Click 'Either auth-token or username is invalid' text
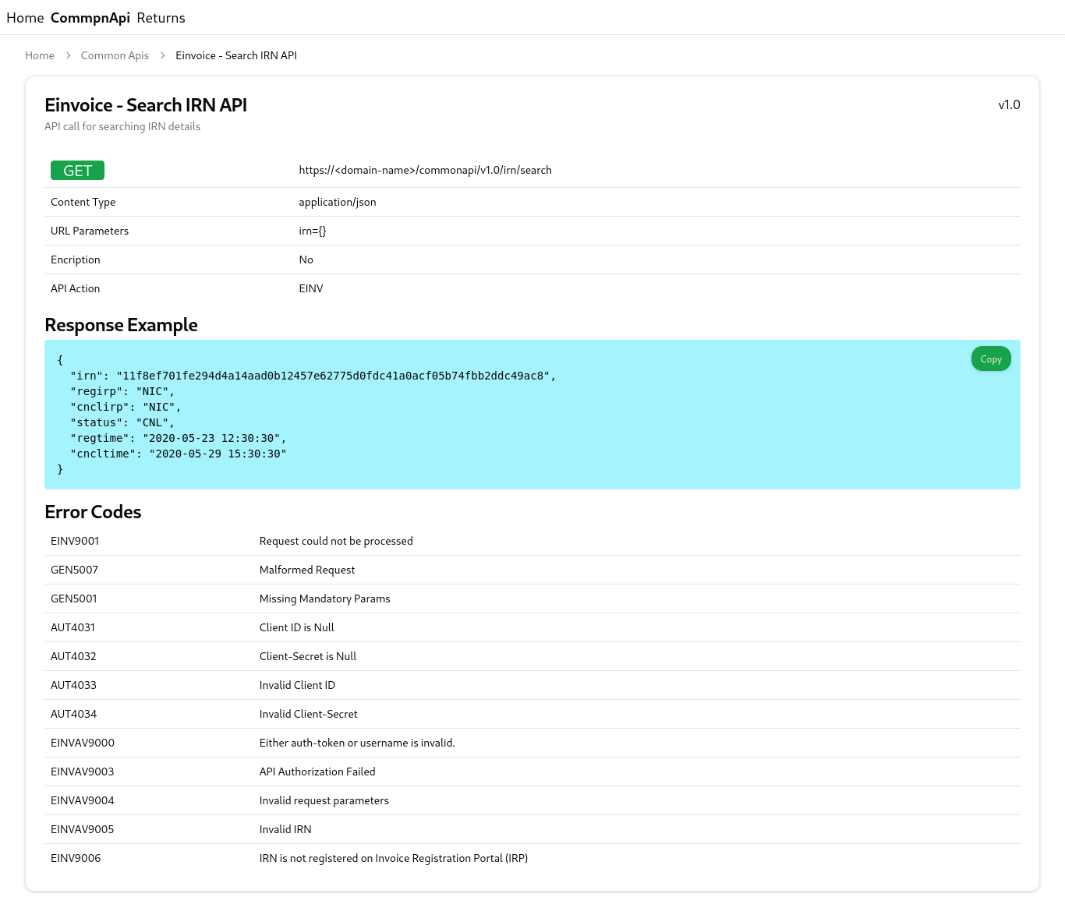The height and width of the screenshot is (904, 1065). coord(357,743)
